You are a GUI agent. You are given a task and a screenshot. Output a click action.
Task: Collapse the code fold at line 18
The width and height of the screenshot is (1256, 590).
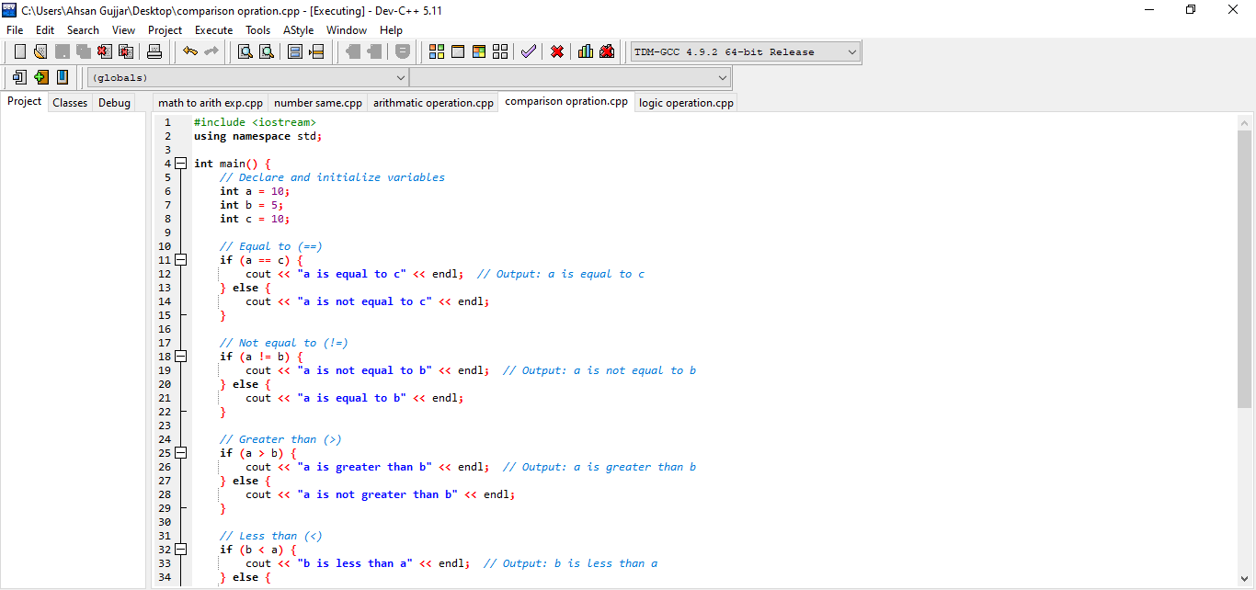[x=180, y=357]
